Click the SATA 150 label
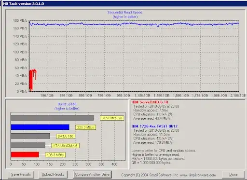The image size is (247, 180). (66, 137)
